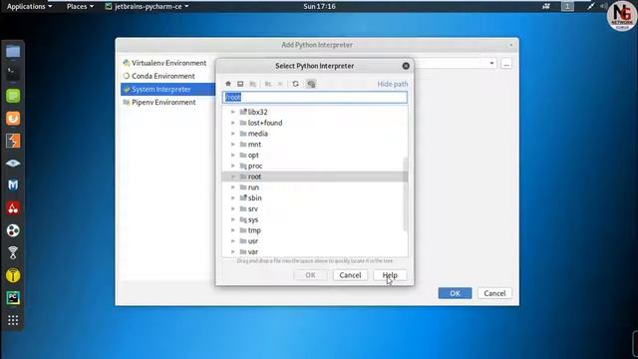Click the blue OK button in Add Python Interpreter

(455, 293)
